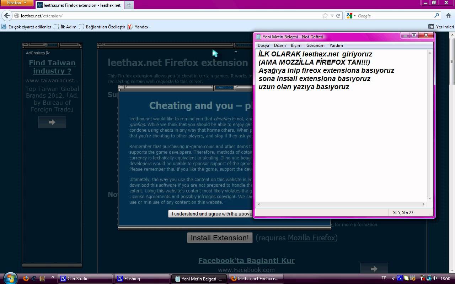Click Notepad horizontal scroll left arrow
455x284 pixels.
click(x=258, y=204)
